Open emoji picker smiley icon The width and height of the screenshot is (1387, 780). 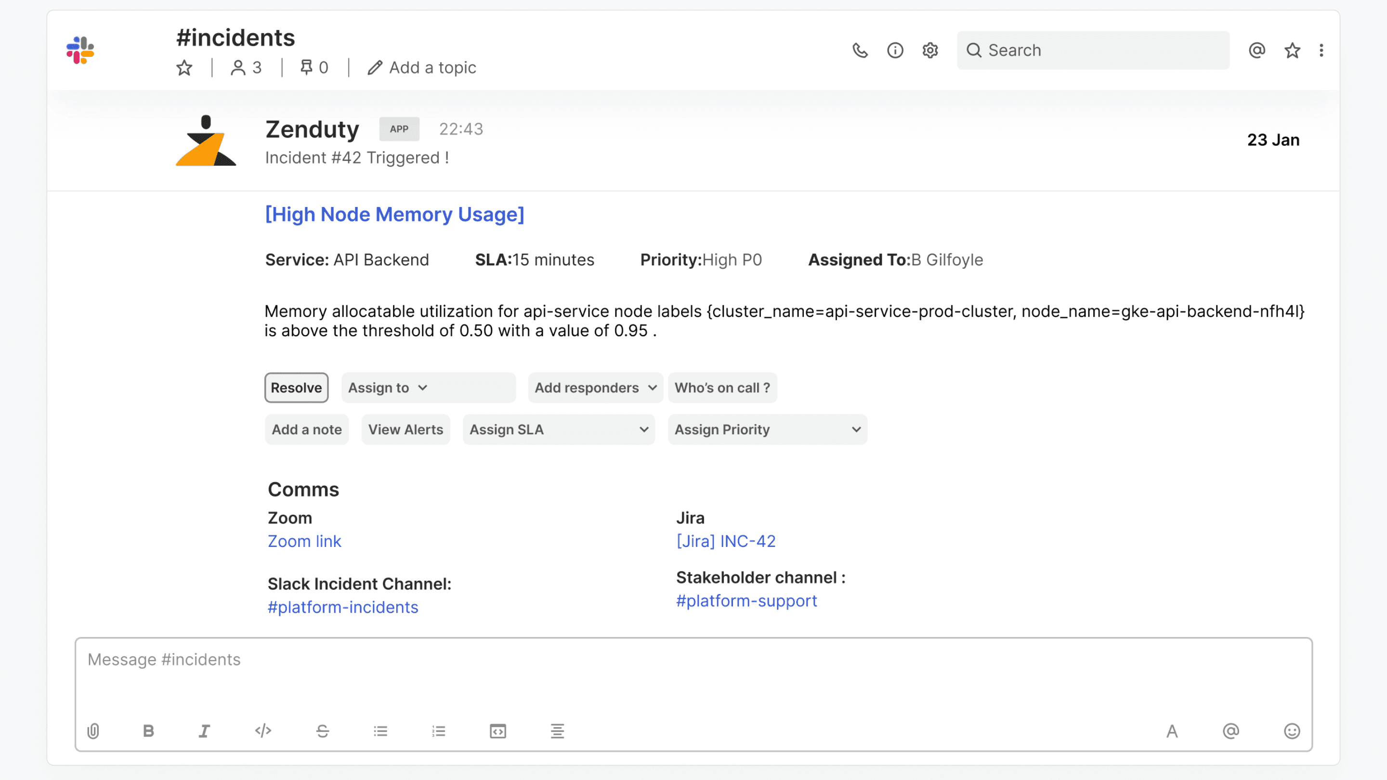coord(1291,730)
